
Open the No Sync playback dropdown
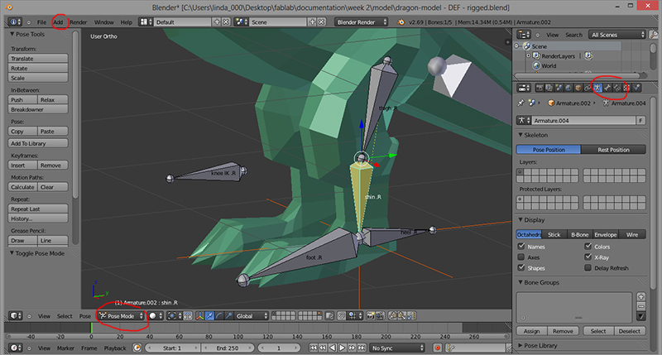pyautogui.click(x=397, y=348)
